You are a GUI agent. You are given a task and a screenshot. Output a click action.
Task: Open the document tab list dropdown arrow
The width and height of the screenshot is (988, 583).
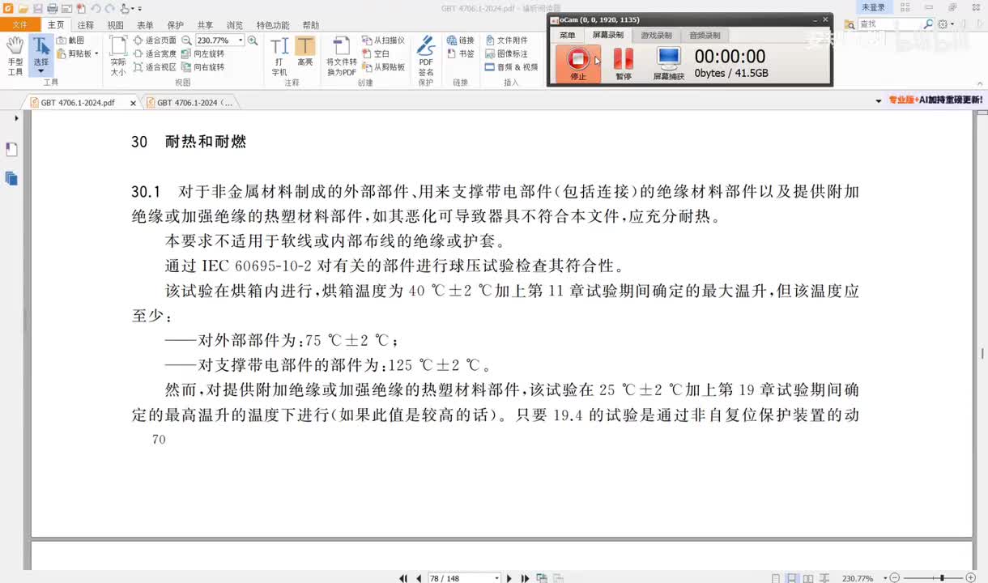(x=879, y=101)
